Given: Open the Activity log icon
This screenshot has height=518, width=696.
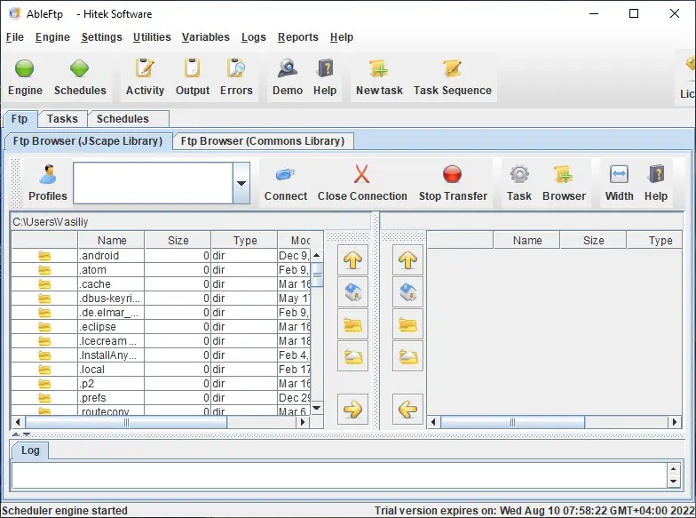Looking at the screenshot, I should [x=145, y=69].
